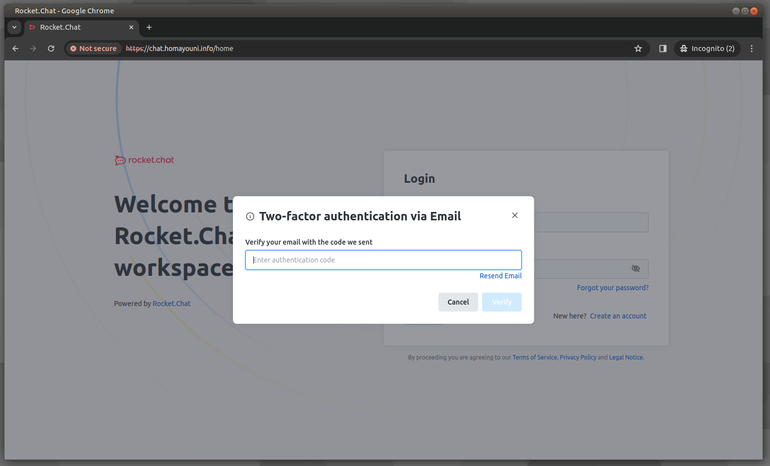Maximize the Chrome window

pyautogui.click(x=745, y=11)
